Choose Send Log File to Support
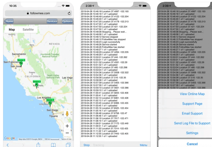The height and width of the screenshot is (147, 212). tap(192, 123)
